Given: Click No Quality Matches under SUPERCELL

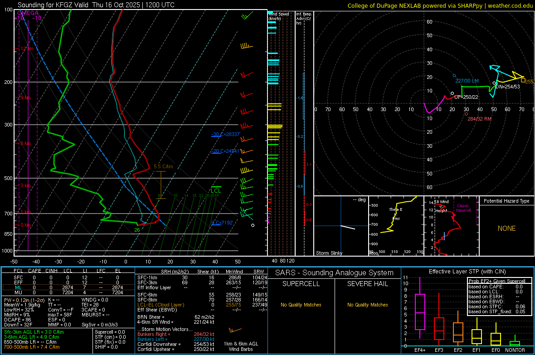Looking at the screenshot, I should pos(301,305).
